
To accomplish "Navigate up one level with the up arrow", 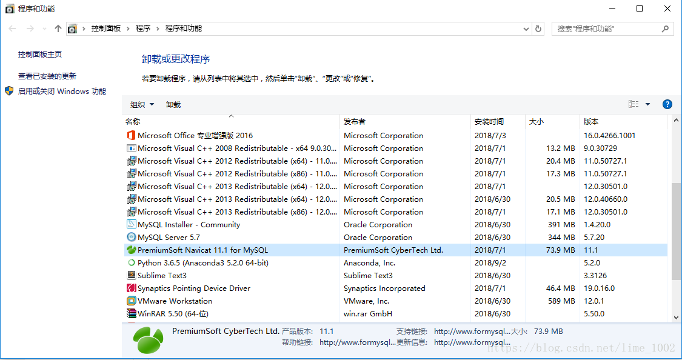I will (58, 28).
